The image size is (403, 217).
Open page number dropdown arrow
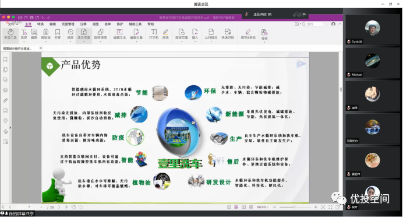[41, 207]
